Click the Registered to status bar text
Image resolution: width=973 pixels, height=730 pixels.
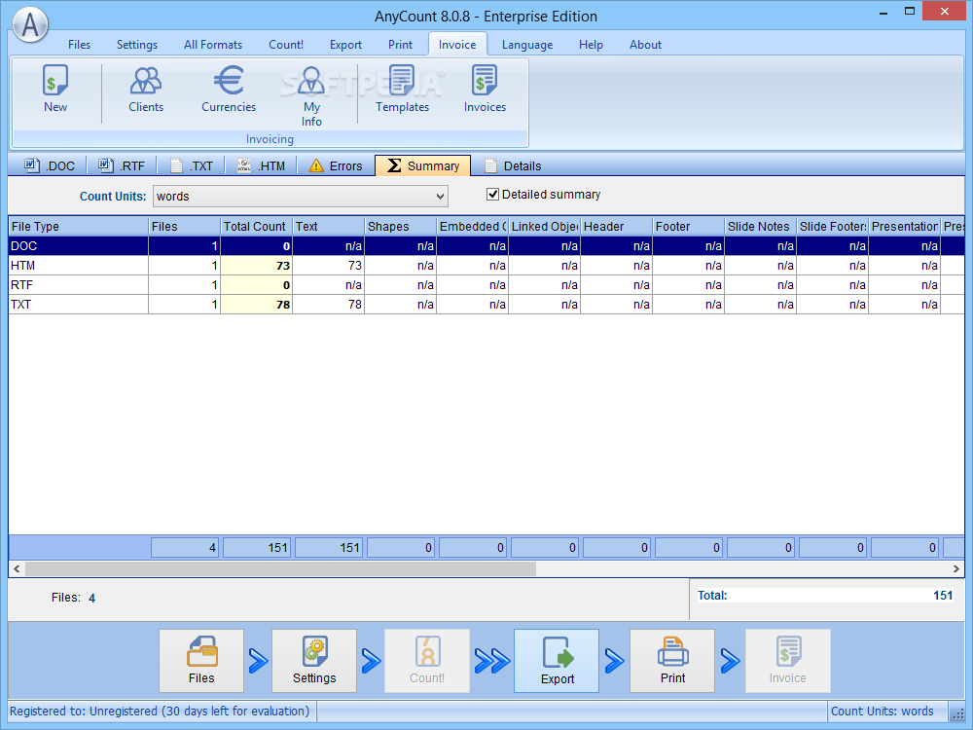pos(160,712)
